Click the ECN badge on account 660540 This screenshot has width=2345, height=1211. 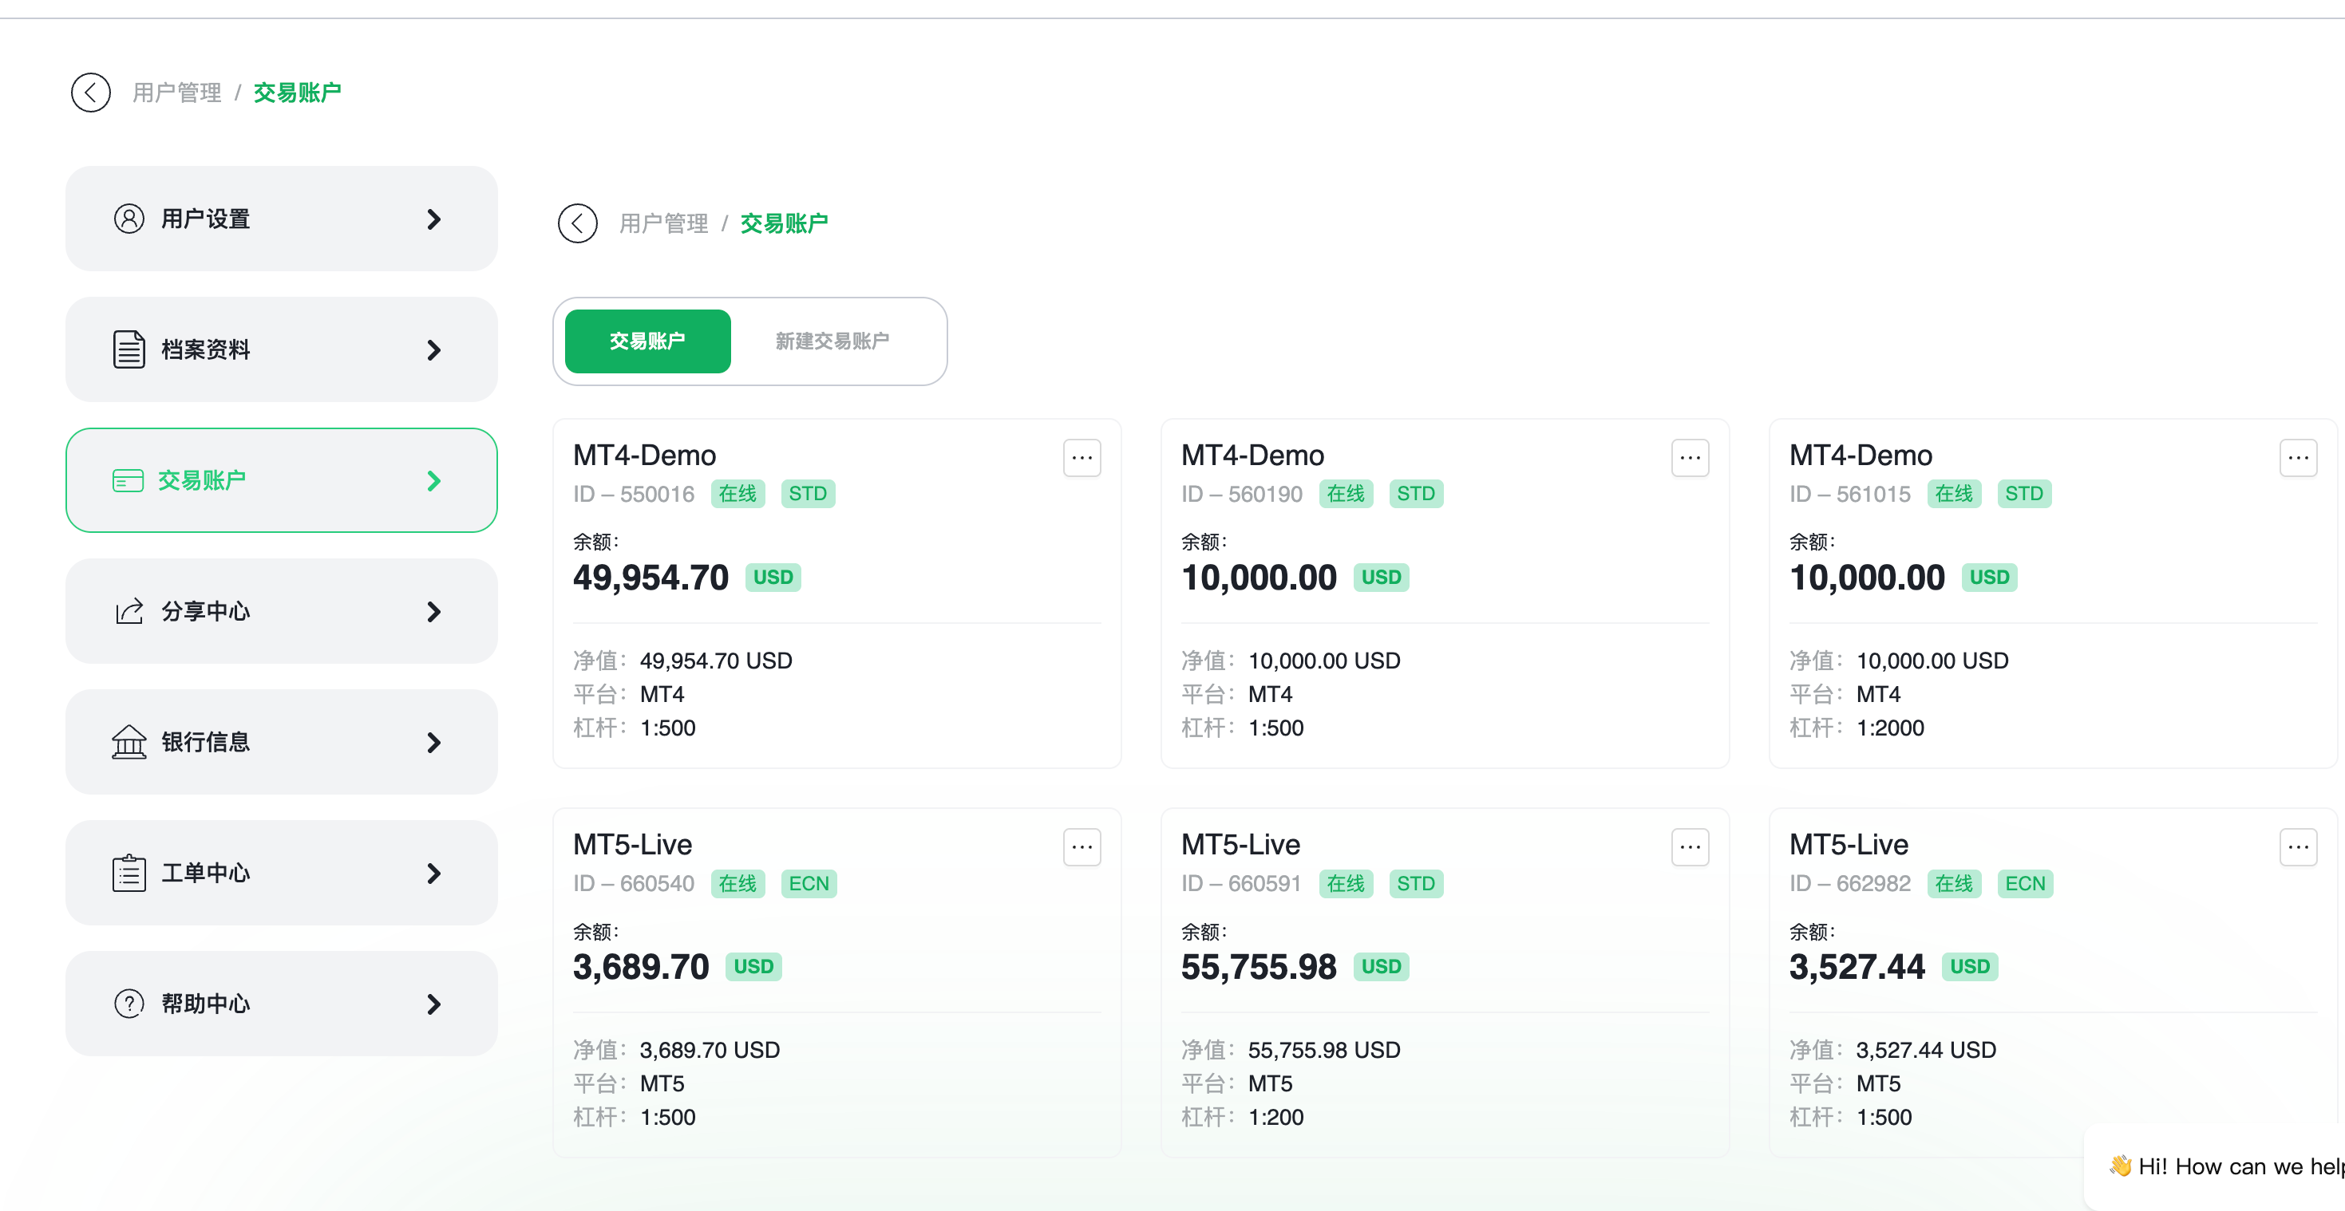809,883
